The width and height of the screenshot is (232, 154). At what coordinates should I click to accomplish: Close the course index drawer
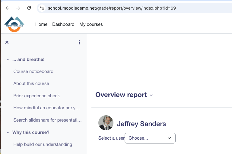7,42
